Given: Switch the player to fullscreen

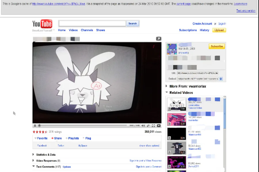Looking at the screenshot, I should 153,126.
